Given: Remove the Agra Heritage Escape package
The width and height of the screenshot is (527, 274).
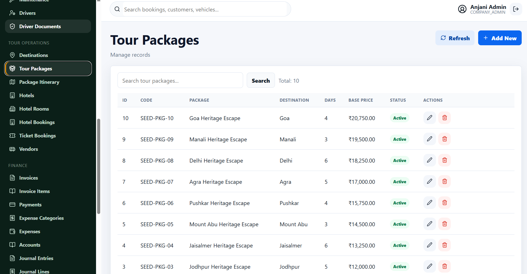Looking at the screenshot, I should (445, 181).
